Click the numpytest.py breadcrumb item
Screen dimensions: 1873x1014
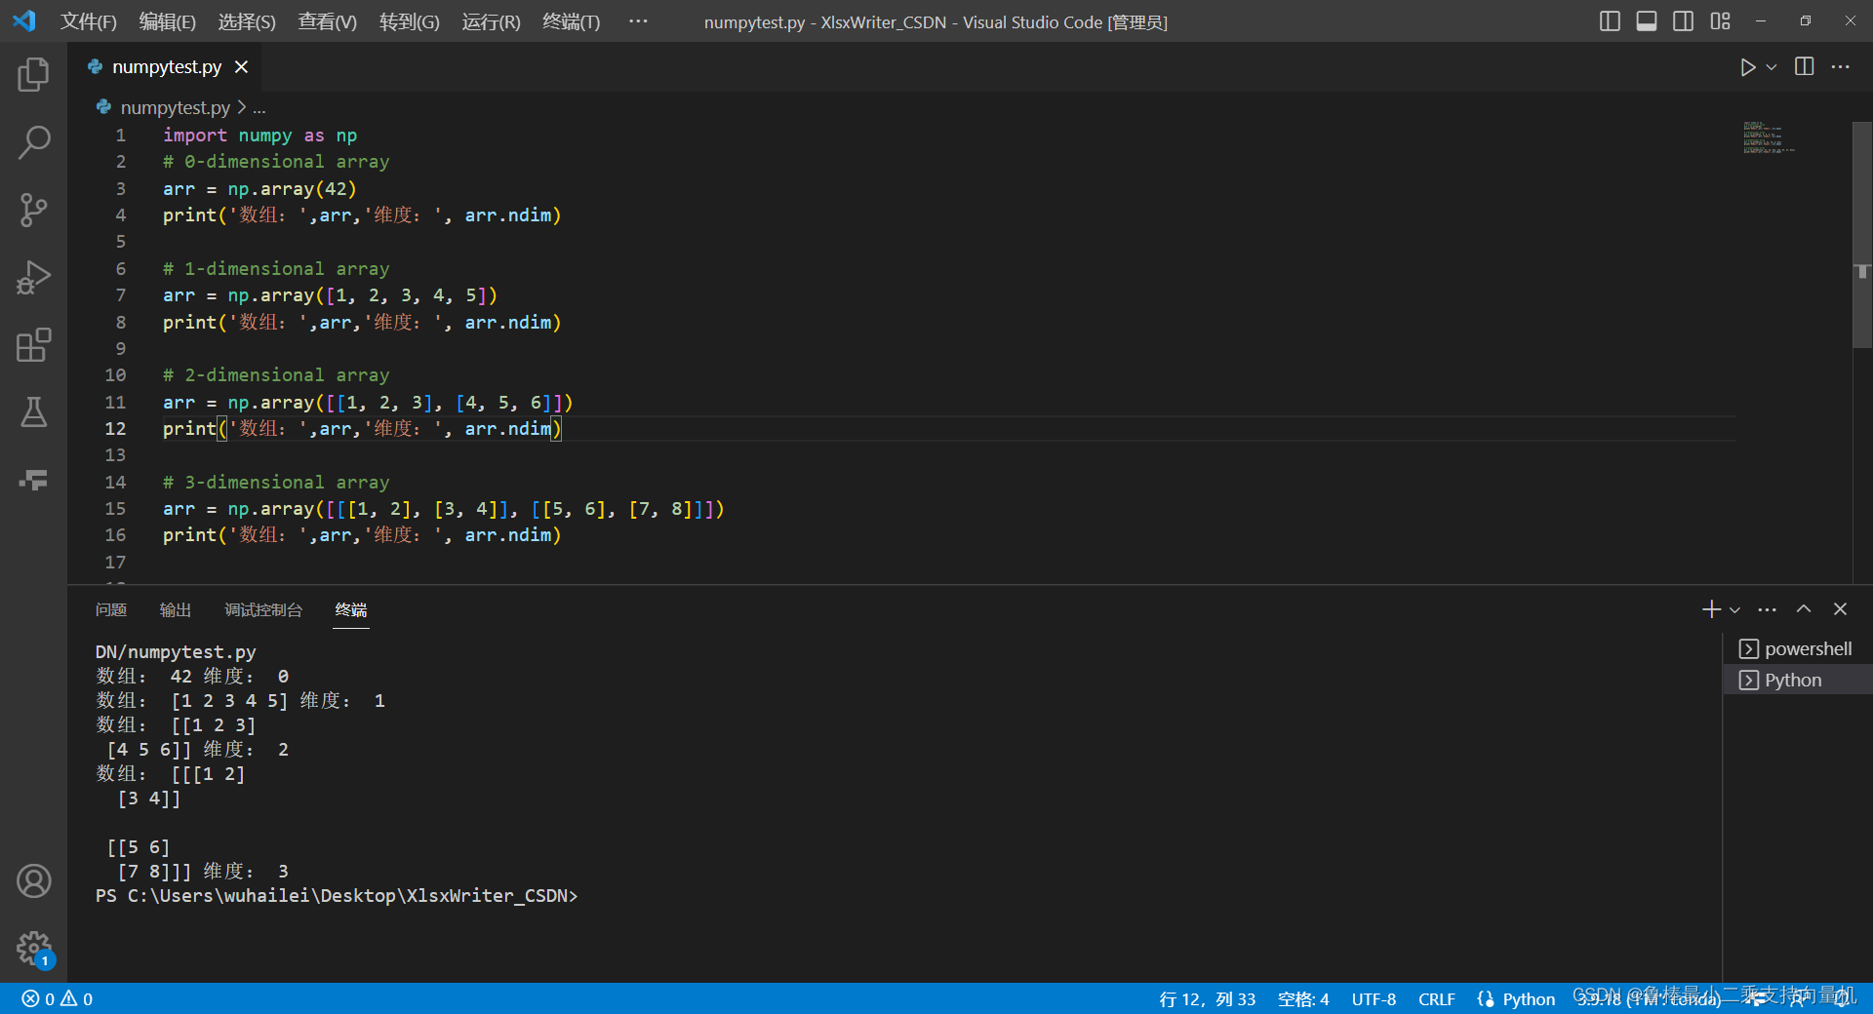pos(176,107)
